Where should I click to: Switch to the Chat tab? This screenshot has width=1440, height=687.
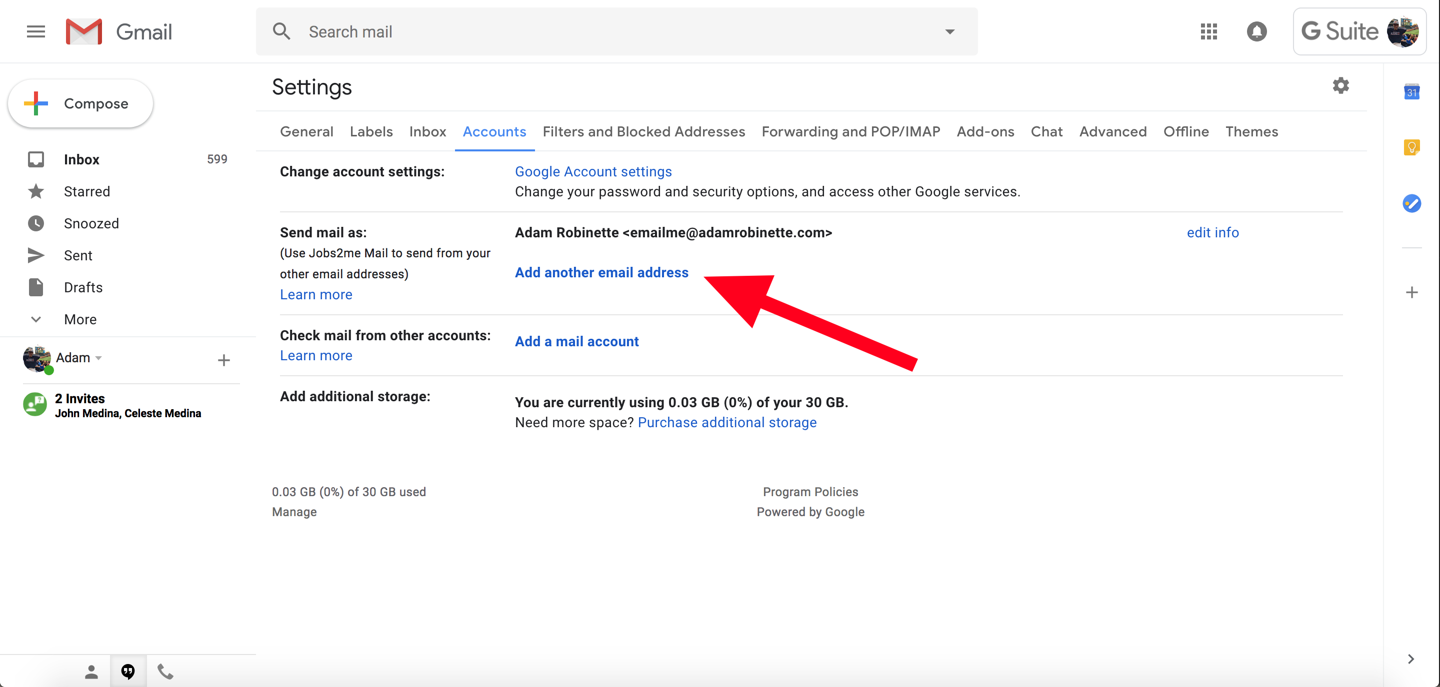click(x=1046, y=132)
